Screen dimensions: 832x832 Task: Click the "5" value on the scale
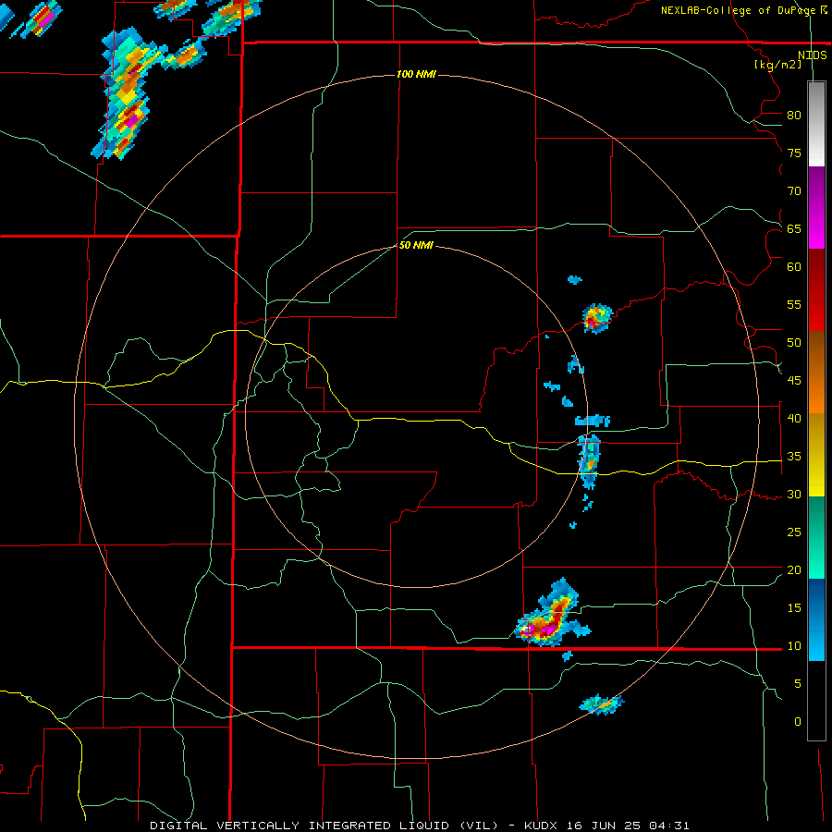[798, 684]
